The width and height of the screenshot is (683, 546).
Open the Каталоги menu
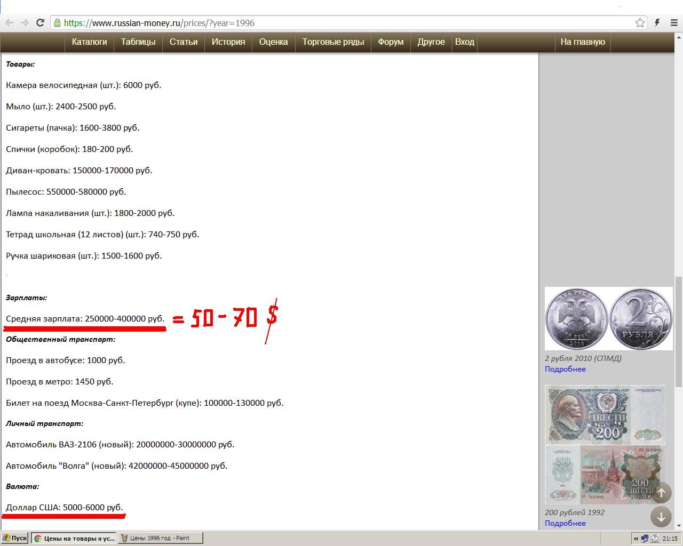tap(89, 42)
